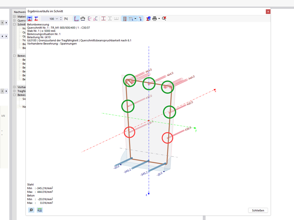
Task: Click the magnifier with red X icon
Action: tap(164, 19)
